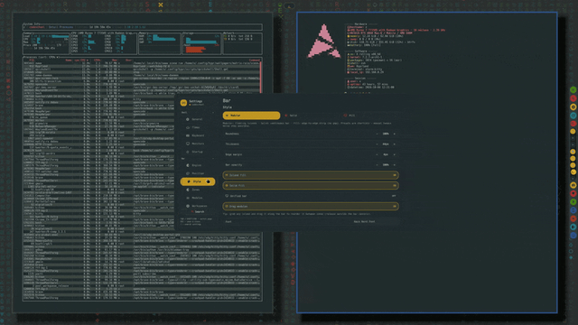This screenshot has height=325, width=578.
Task: Click the red scrollbar in process terminal
Action: [261, 77]
